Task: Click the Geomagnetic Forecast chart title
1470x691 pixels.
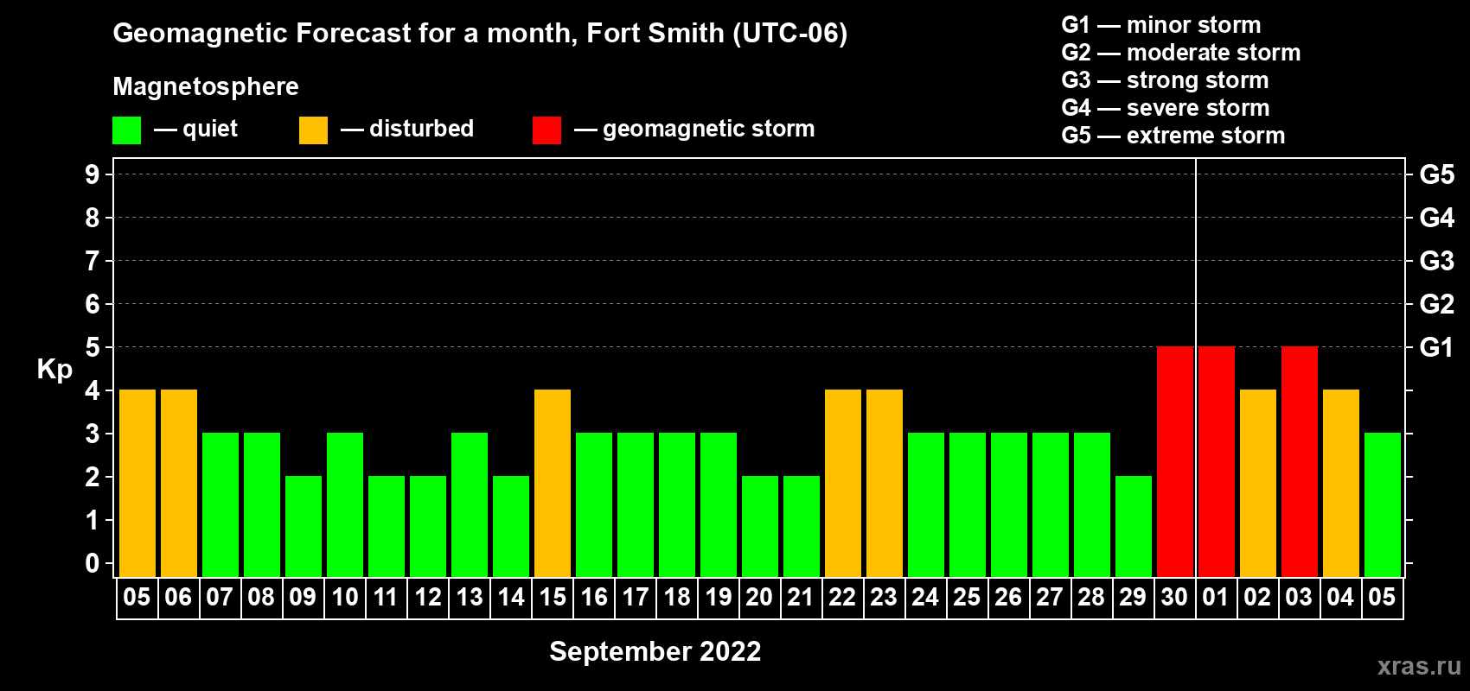Action: [x=480, y=33]
